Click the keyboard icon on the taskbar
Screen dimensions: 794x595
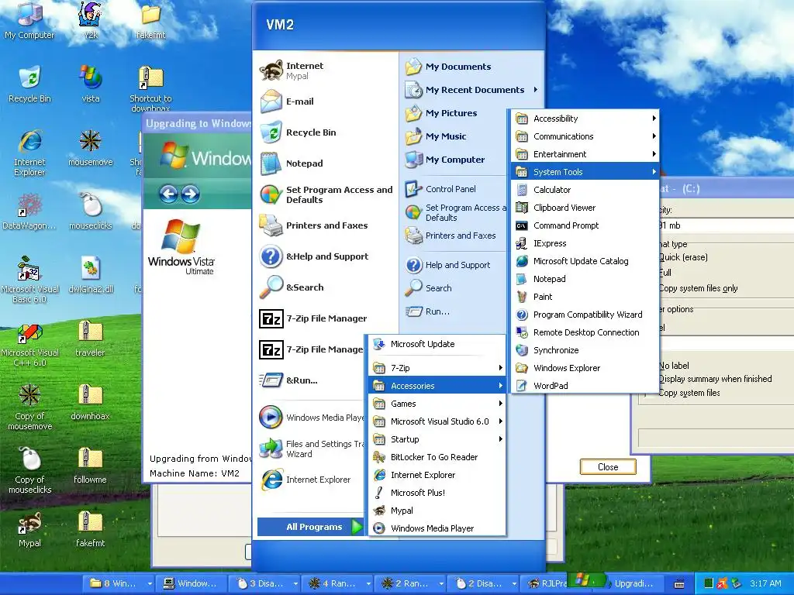click(679, 584)
